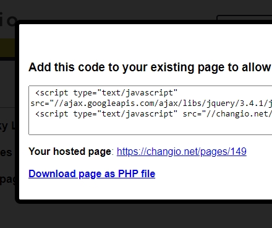Click the dimmed "pag" text left of the dialog
Image resolution: width=272 pixels, height=228 pixels.
point(7,179)
